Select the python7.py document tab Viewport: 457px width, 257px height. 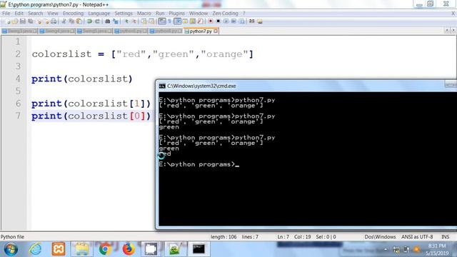tap(201, 31)
